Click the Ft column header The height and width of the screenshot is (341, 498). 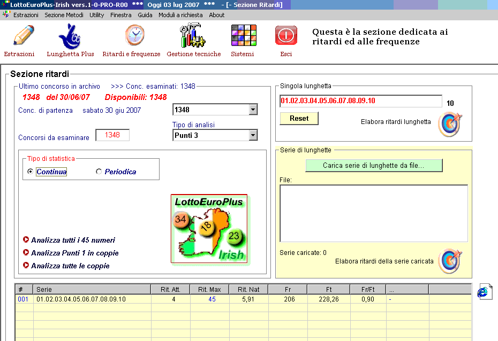[x=329, y=289]
